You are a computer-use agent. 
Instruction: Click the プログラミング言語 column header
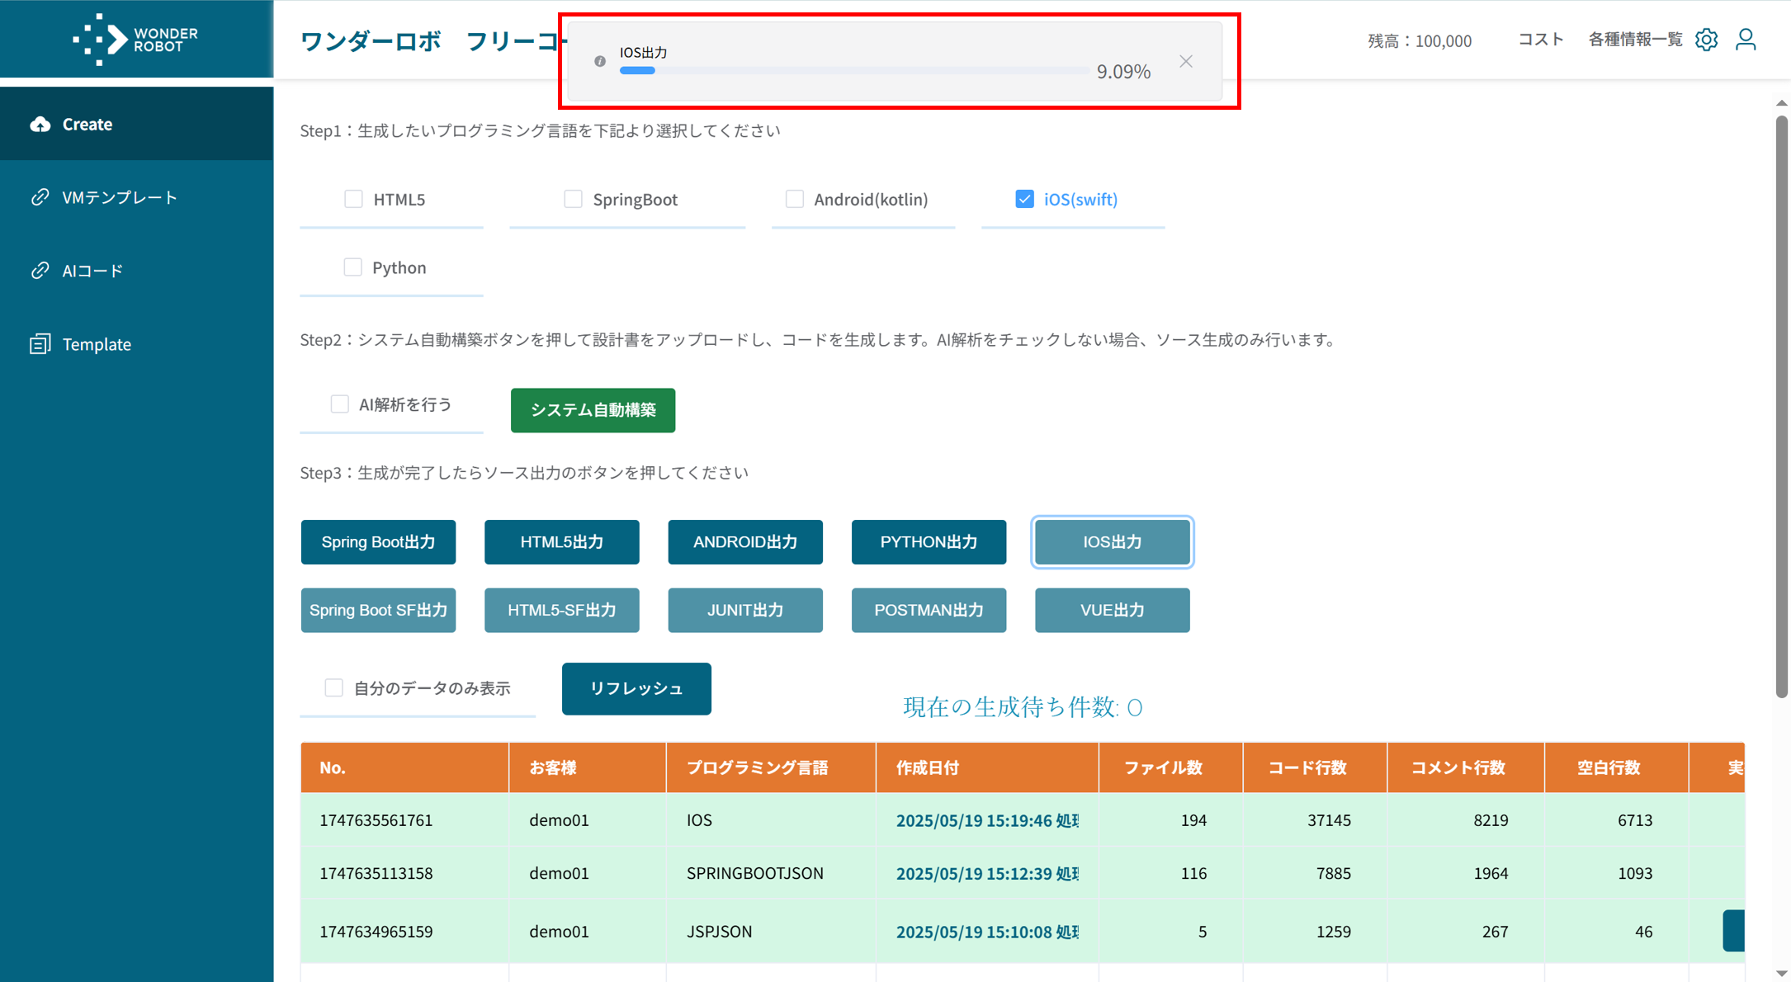[771, 767]
